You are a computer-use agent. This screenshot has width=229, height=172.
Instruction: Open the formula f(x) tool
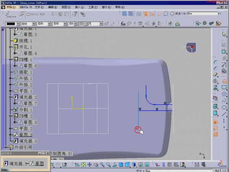pyautogui.click(x=123, y=24)
